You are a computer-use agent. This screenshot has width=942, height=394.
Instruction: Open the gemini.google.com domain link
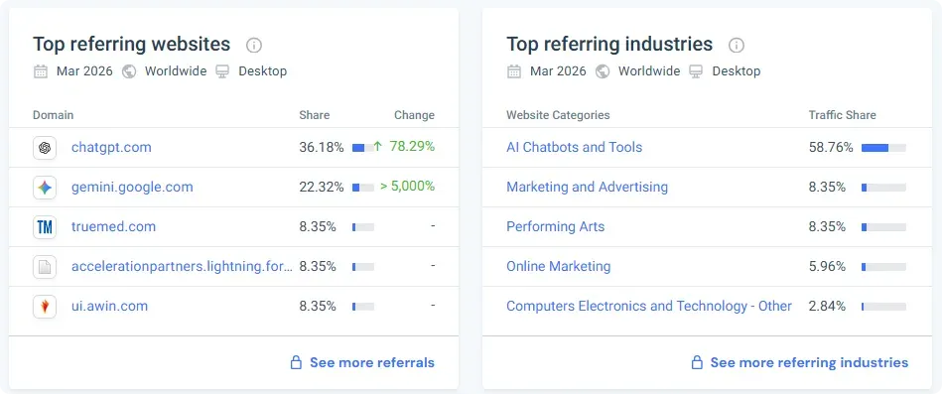(x=132, y=187)
